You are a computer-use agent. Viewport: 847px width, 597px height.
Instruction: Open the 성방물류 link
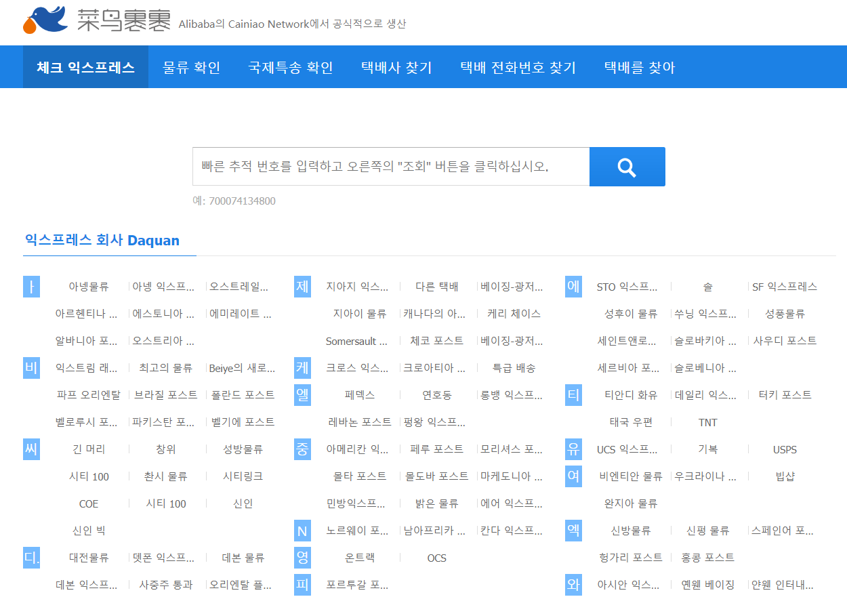tap(243, 449)
